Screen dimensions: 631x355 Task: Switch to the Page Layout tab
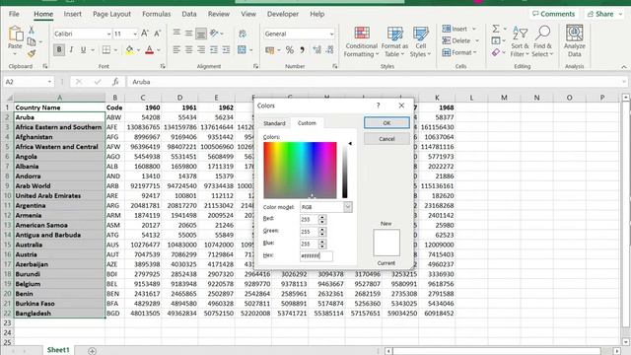click(111, 14)
